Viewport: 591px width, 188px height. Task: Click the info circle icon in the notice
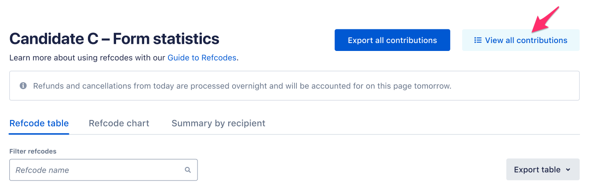23,86
